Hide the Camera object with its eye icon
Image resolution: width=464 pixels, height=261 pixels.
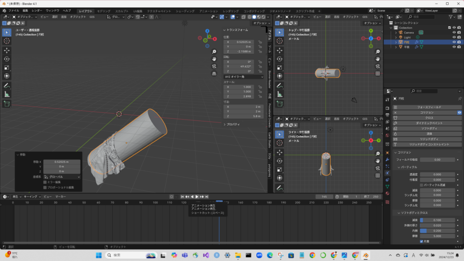pyautogui.click(x=454, y=32)
